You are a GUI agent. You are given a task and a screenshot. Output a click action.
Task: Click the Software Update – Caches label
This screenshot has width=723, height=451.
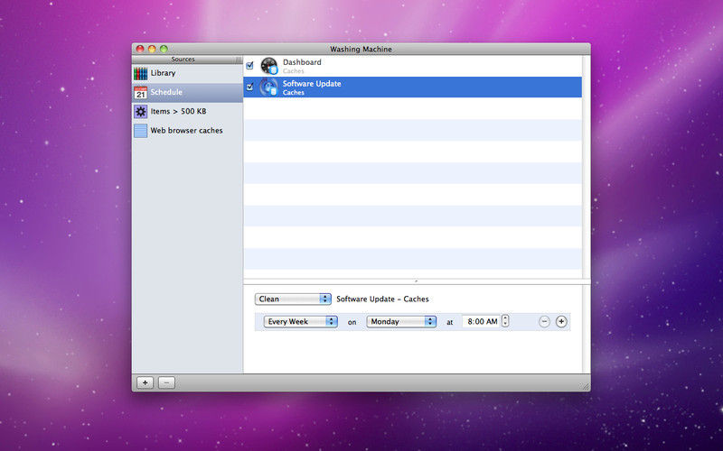(382, 299)
